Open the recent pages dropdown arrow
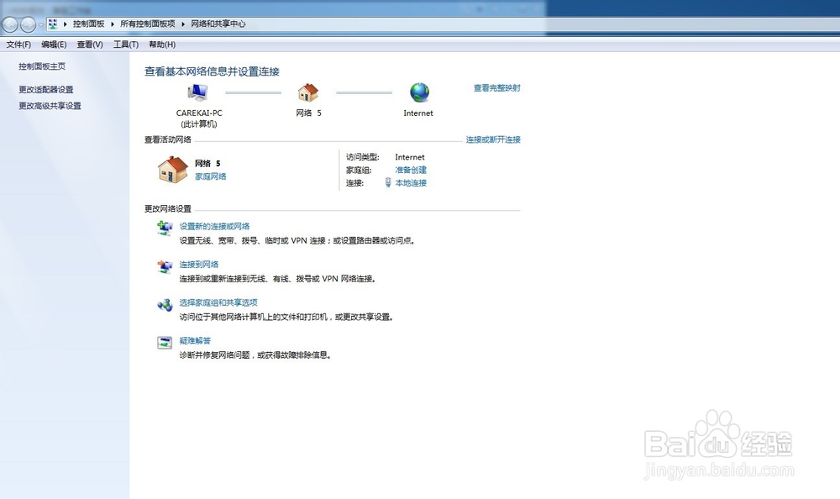The width and height of the screenshot is (840, 499). 40,24
